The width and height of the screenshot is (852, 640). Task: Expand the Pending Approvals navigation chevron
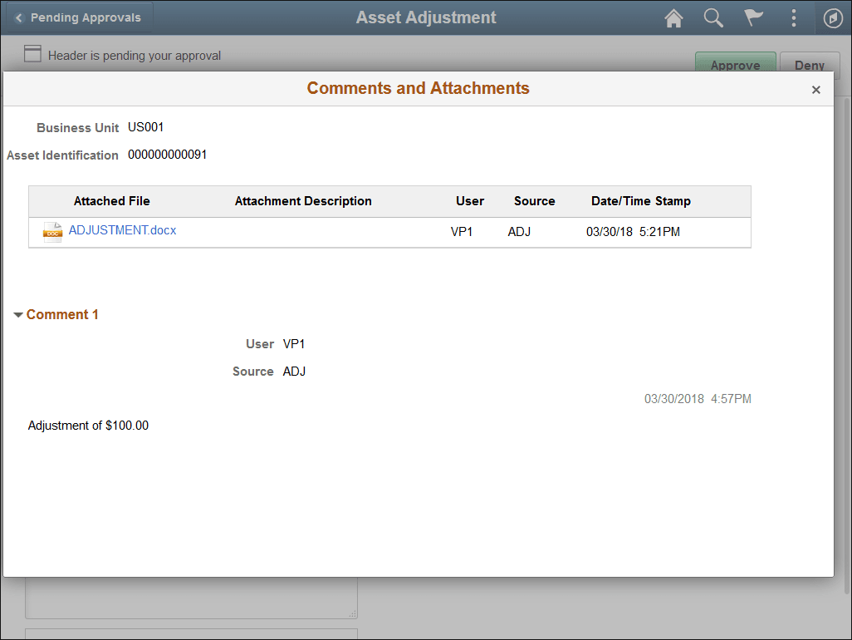(18, 17)
